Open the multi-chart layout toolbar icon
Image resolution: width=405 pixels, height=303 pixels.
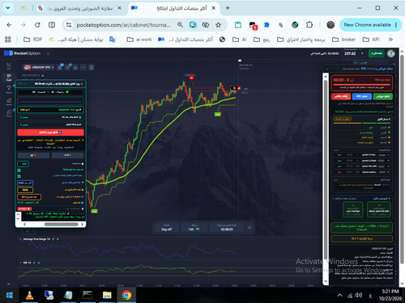[92, 67]
